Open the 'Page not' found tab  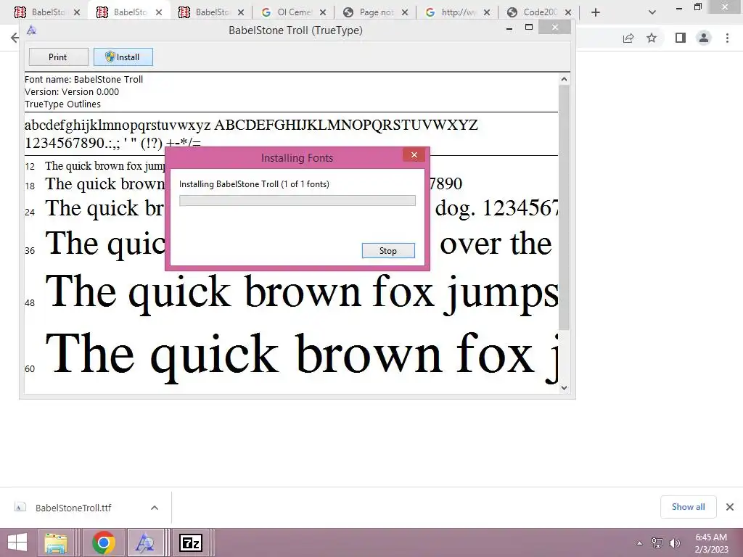click(376, 12)
